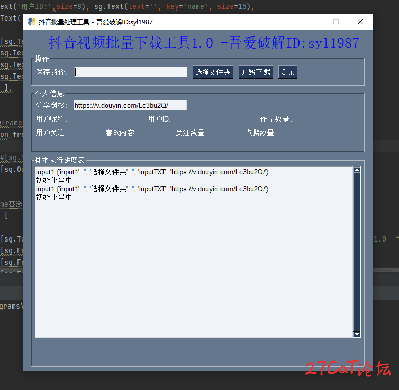Start download with 开始下载 button

pos(256,72)
